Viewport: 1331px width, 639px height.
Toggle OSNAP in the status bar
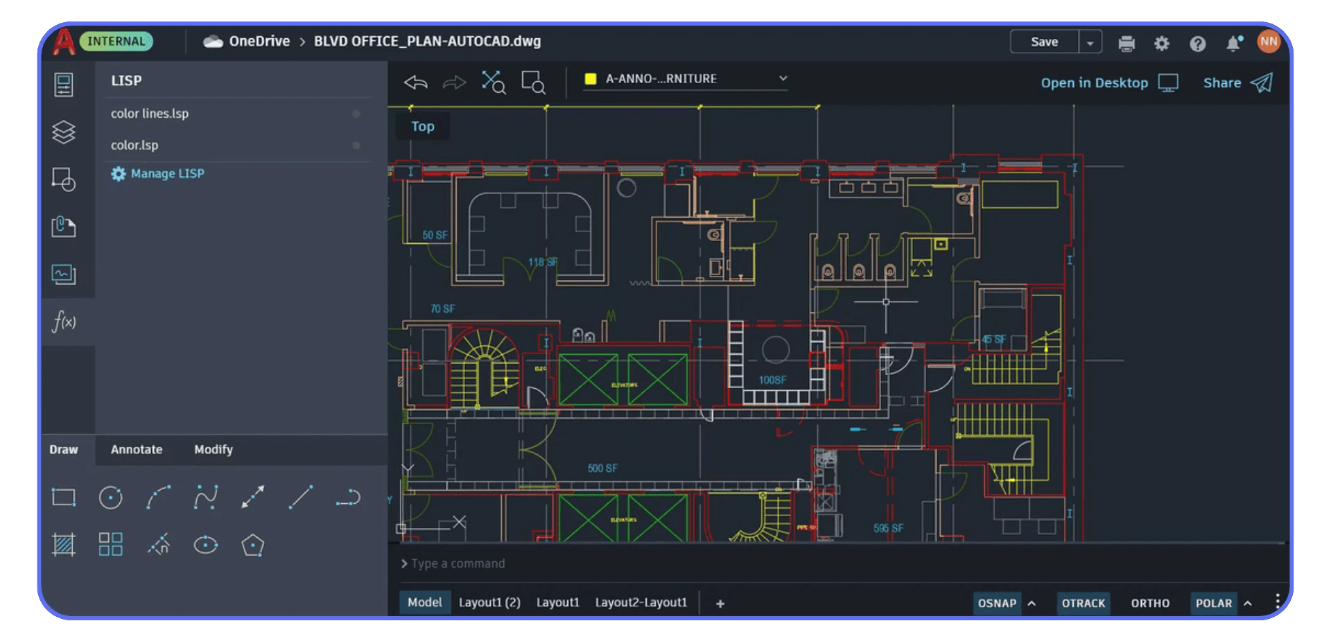pyautogui.click(x=997, y=603)
